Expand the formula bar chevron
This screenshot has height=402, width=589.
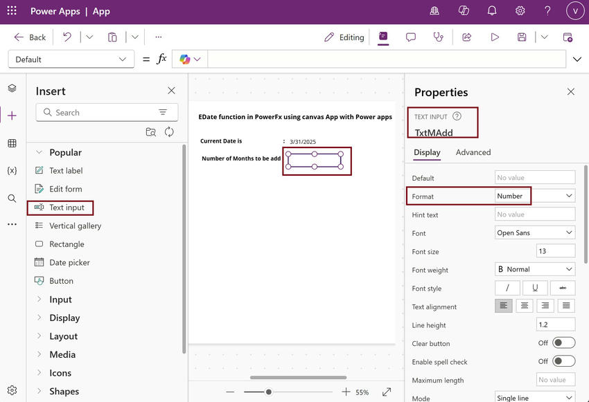577,60
